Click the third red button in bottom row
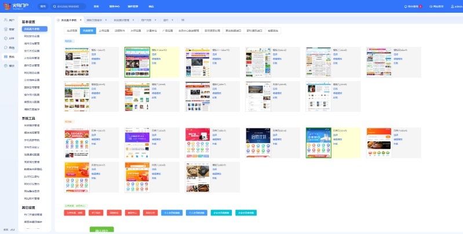Screen dimensions: 463x234 pos(114,213)
